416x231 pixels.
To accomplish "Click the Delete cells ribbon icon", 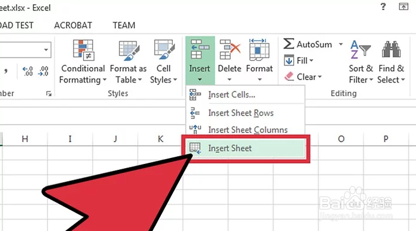I will (x=230, y=49).
